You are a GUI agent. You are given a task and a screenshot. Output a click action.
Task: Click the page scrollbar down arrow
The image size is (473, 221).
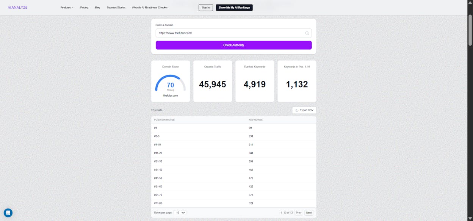click(x=470, y=218)
